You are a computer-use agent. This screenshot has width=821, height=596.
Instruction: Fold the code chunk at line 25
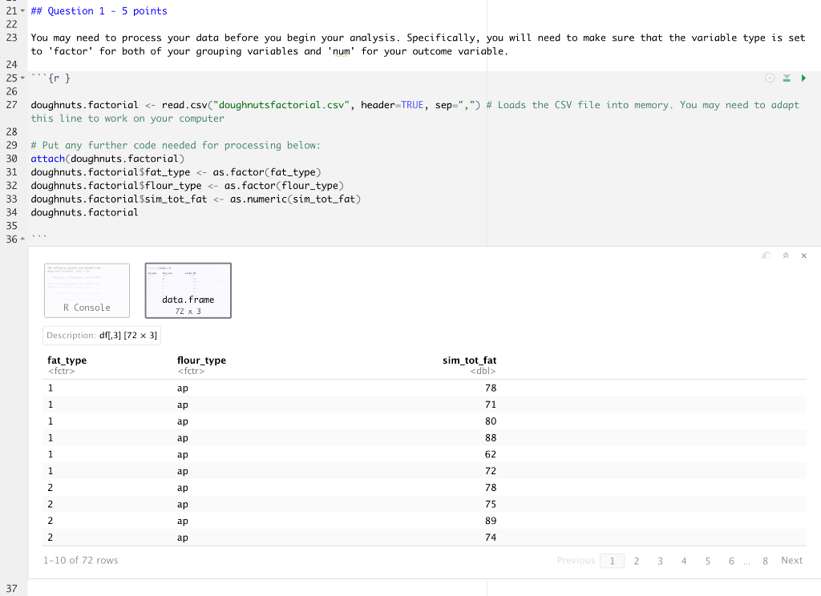coord(22,78)
